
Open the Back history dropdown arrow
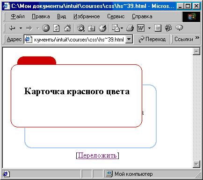tap(21, 28)
